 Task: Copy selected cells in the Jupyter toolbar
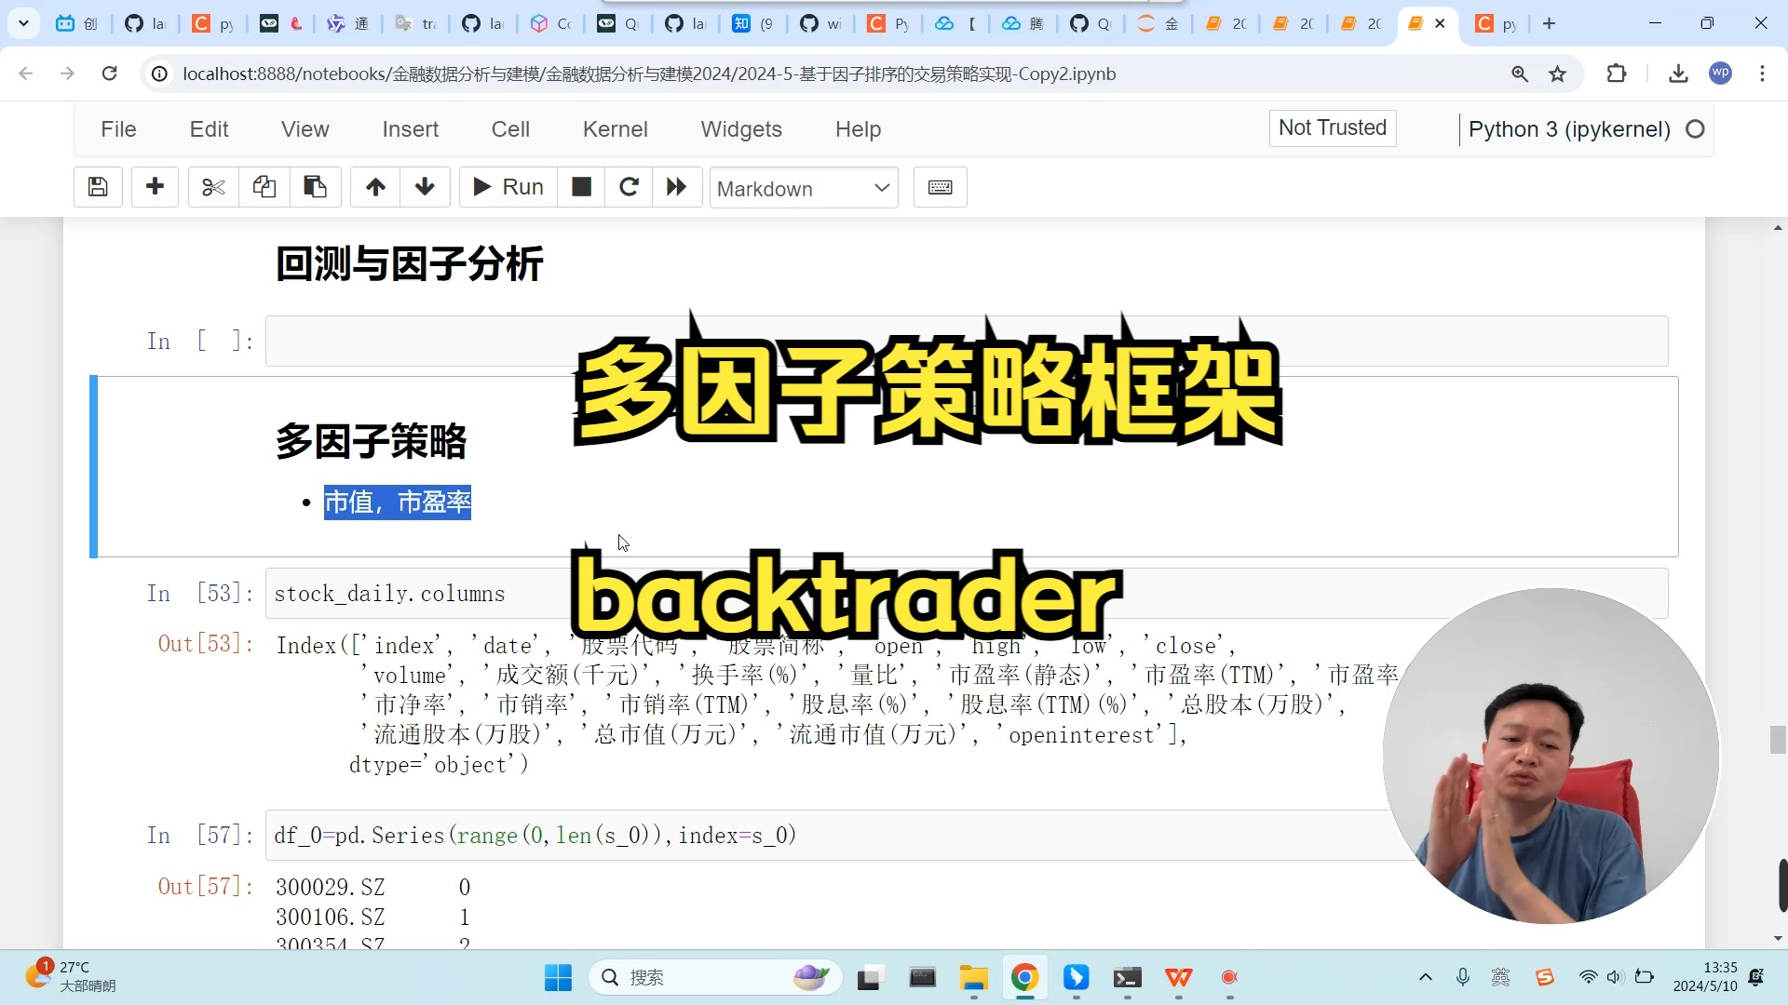tap(264, 187)
